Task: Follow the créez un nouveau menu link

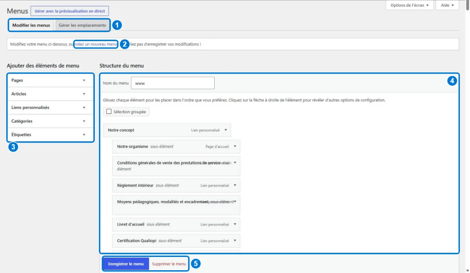Action: pyautogui.click(x=96, y=44)
